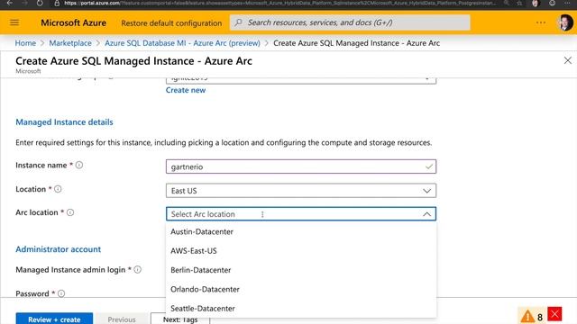Focus the Search resources input box
Viewport: 577px width, 324px height.
coord(350,22)
